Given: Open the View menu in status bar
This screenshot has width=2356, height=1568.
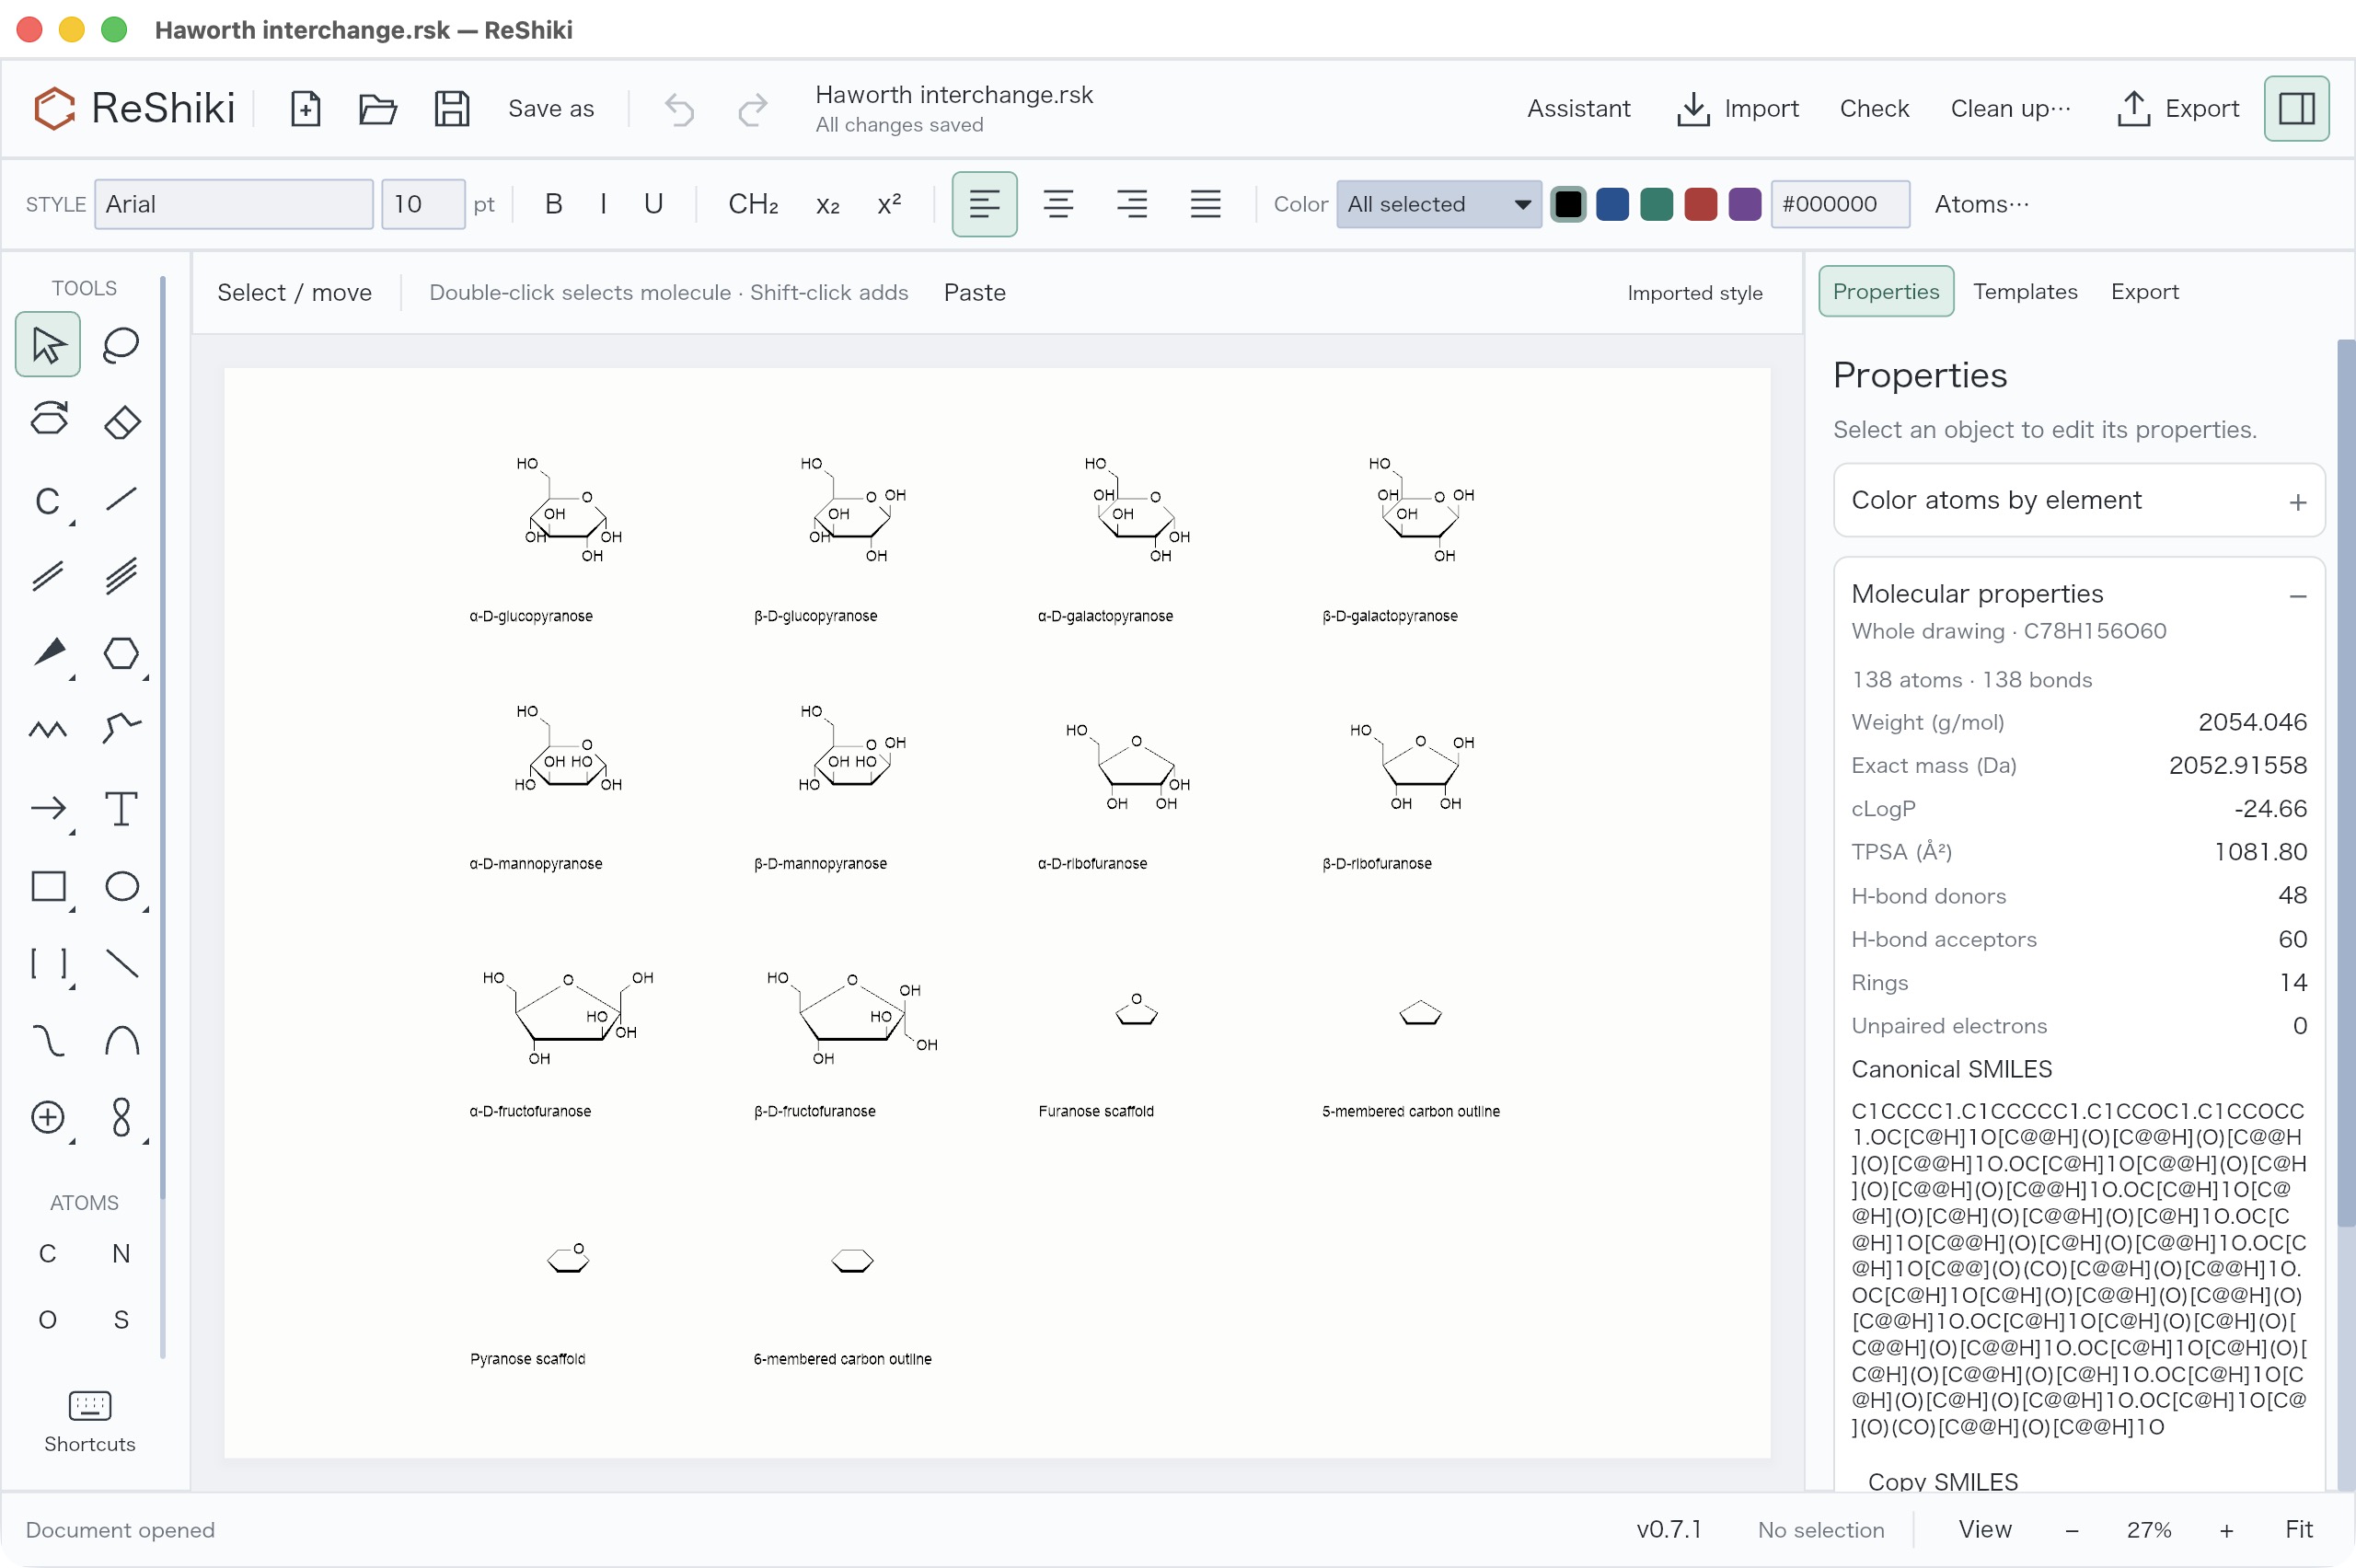Looking at the screenshot, I should tap(1984, 1529).
